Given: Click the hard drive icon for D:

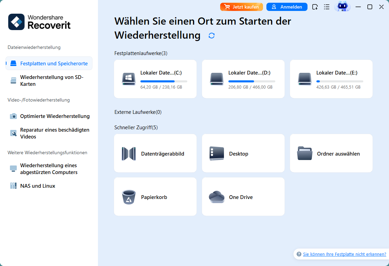Looking at the screenshot, I should pyautogui.click(x=216, y=79).
